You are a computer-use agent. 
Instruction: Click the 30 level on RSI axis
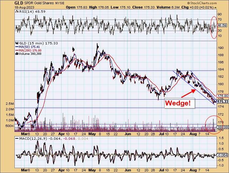point(220,31)
